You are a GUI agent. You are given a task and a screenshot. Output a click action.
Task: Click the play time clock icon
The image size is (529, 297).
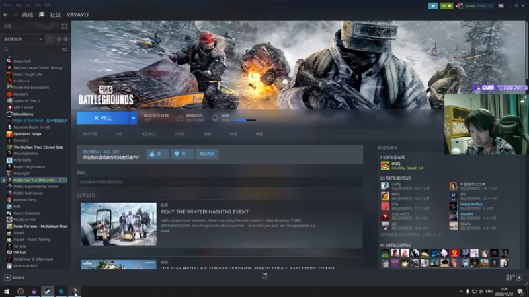tap(180, 118)
